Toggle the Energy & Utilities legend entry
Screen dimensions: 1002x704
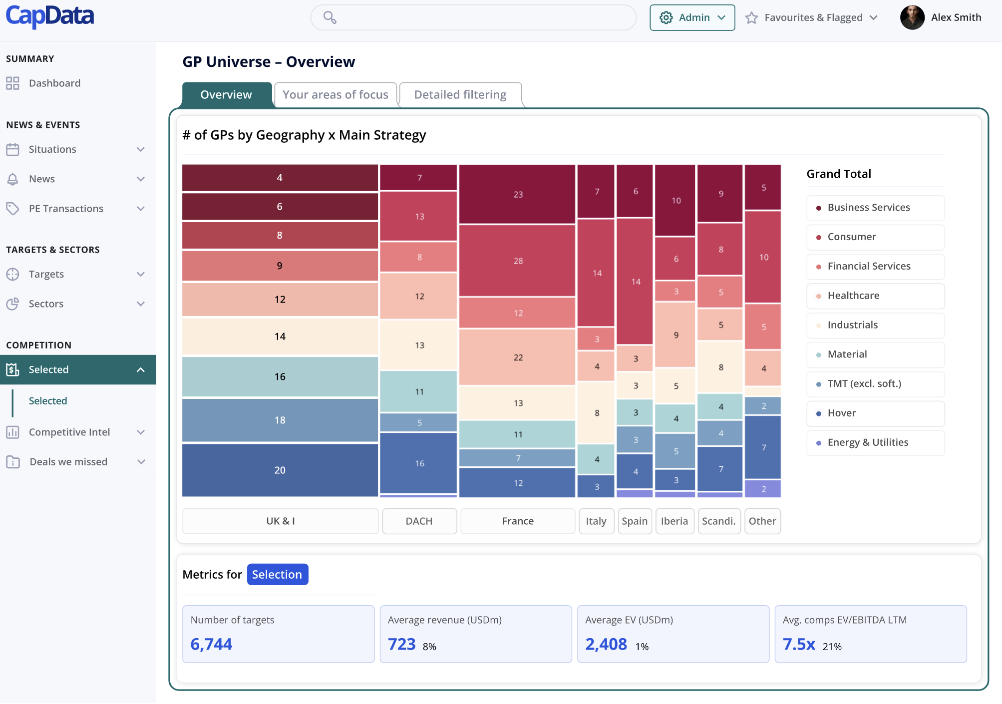(x=875, y=443)
